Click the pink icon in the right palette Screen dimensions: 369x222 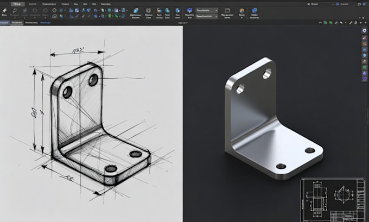pyautogui.click(x=365, y=37)
